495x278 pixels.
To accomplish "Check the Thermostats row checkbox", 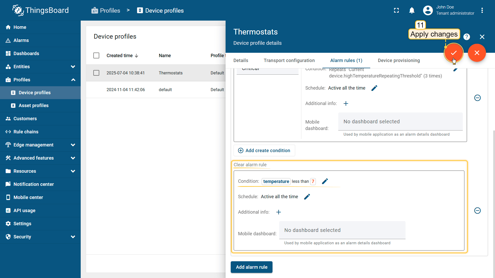I will coord(96,73).
